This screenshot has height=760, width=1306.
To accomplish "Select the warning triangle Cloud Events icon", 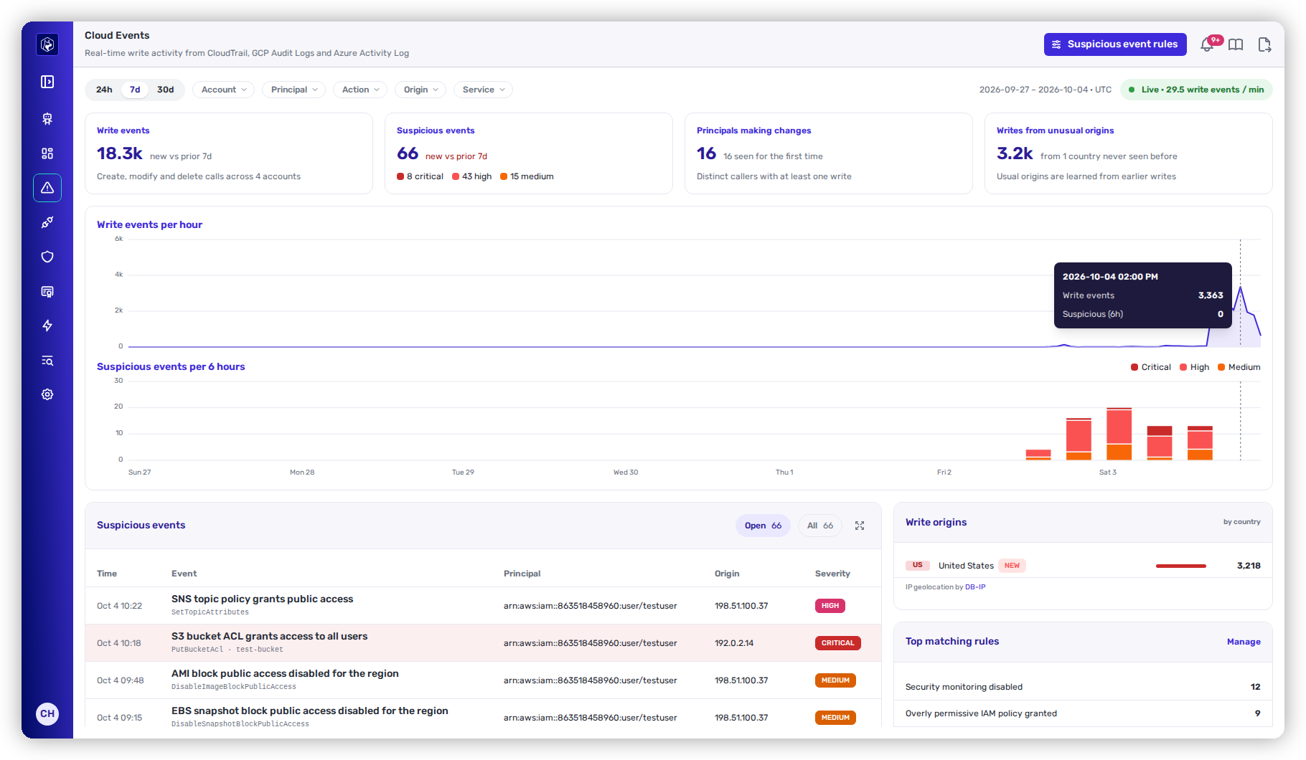I will (x=47, y=188).
